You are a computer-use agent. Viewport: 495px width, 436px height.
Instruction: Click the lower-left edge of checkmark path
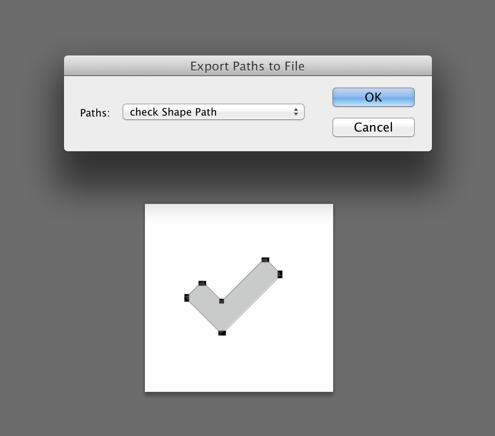click(204, 315)
